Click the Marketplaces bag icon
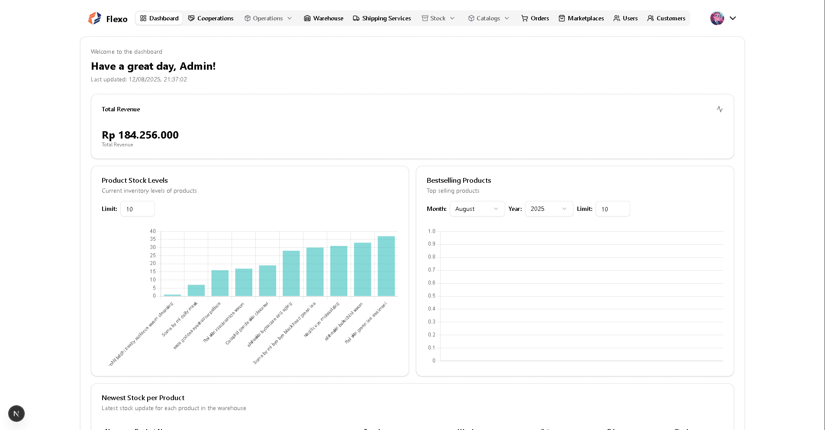 click(561, 18)
